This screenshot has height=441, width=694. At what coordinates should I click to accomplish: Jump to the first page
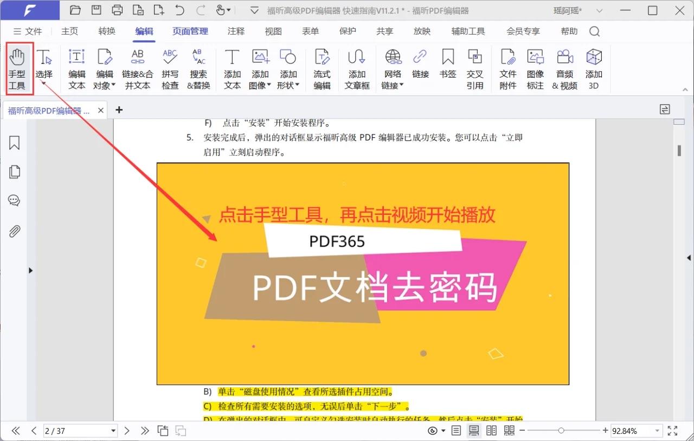(16, 431)
